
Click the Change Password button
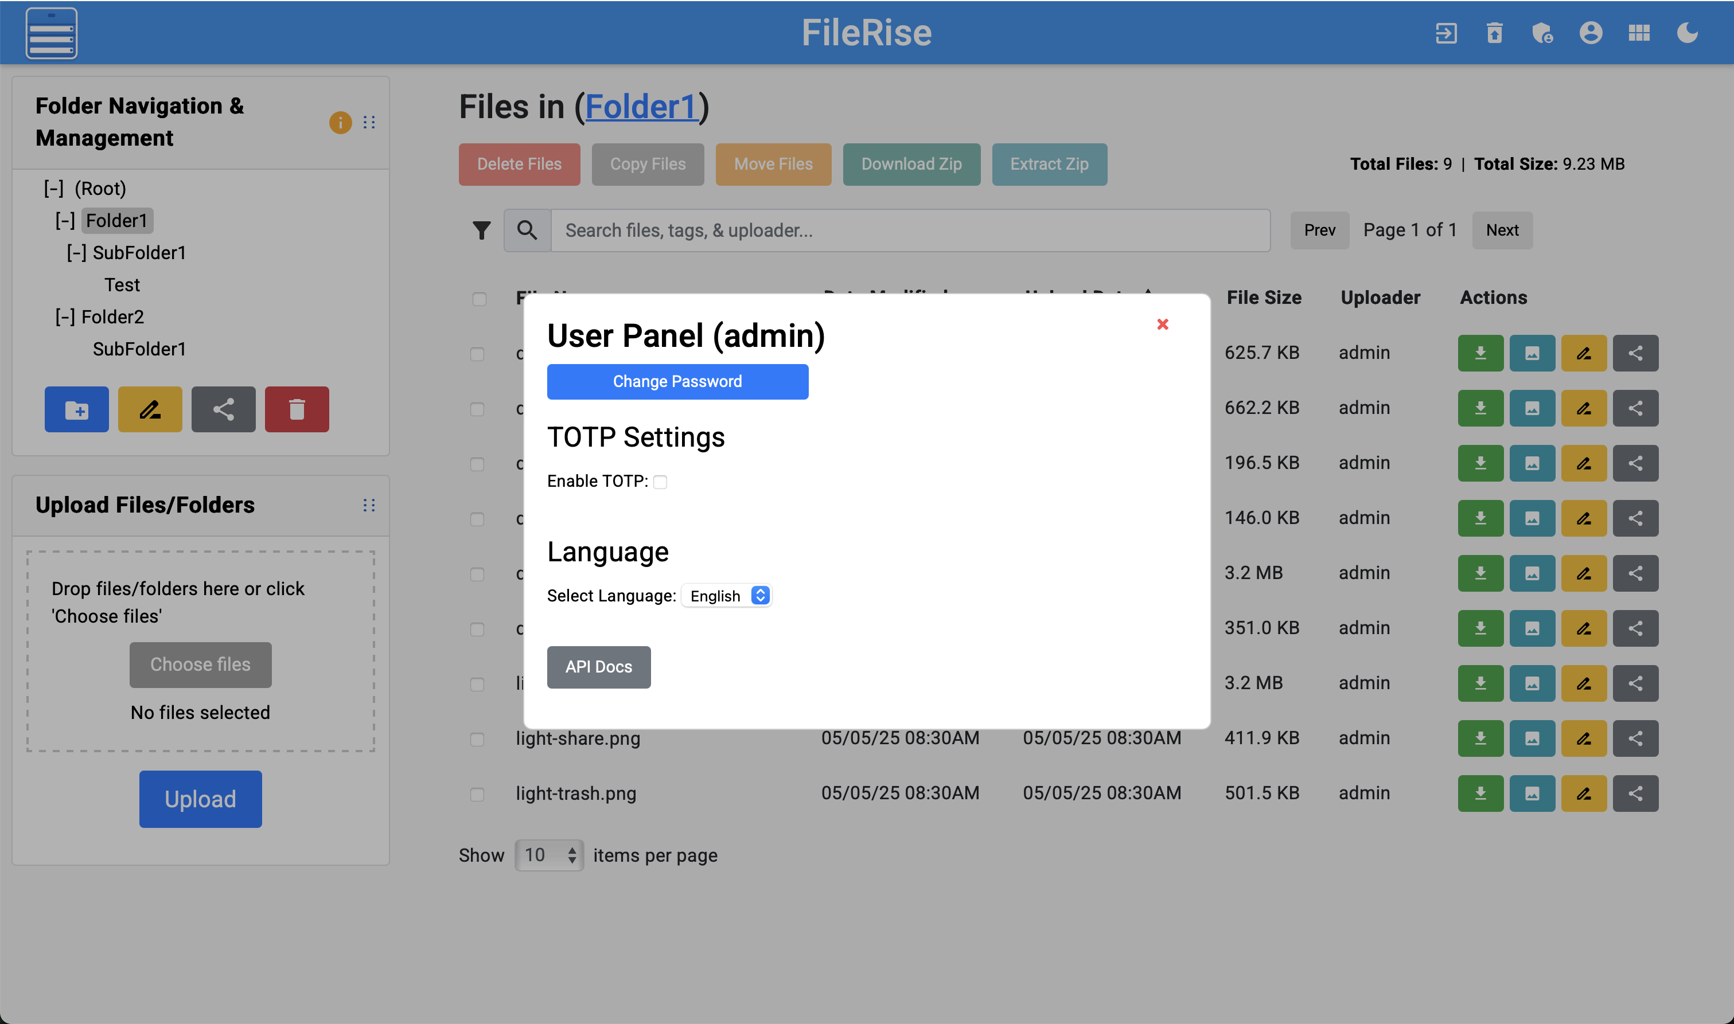tap(677, 382)
